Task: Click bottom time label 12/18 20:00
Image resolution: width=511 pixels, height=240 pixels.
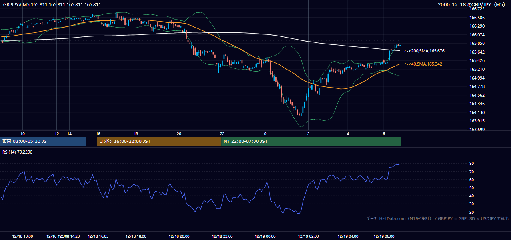Action: coord(179,236)
